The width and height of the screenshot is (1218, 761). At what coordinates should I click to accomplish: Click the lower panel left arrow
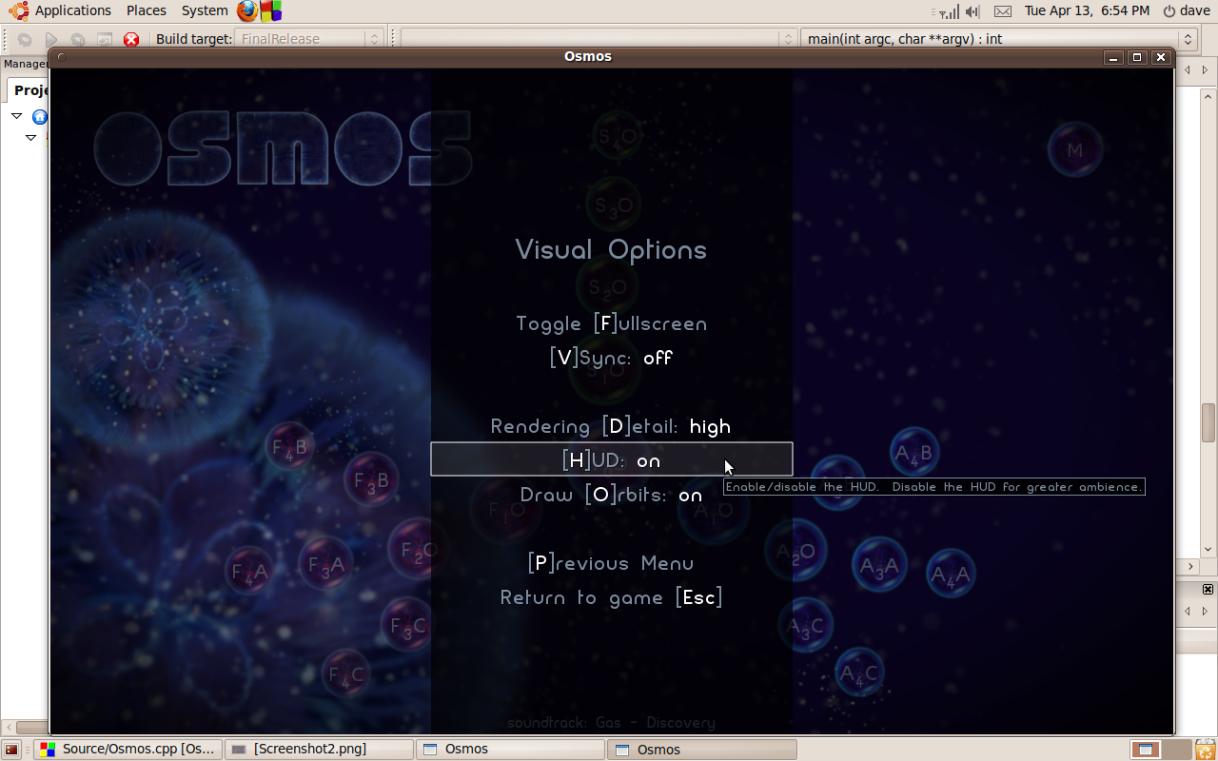tap(1188, 611)
